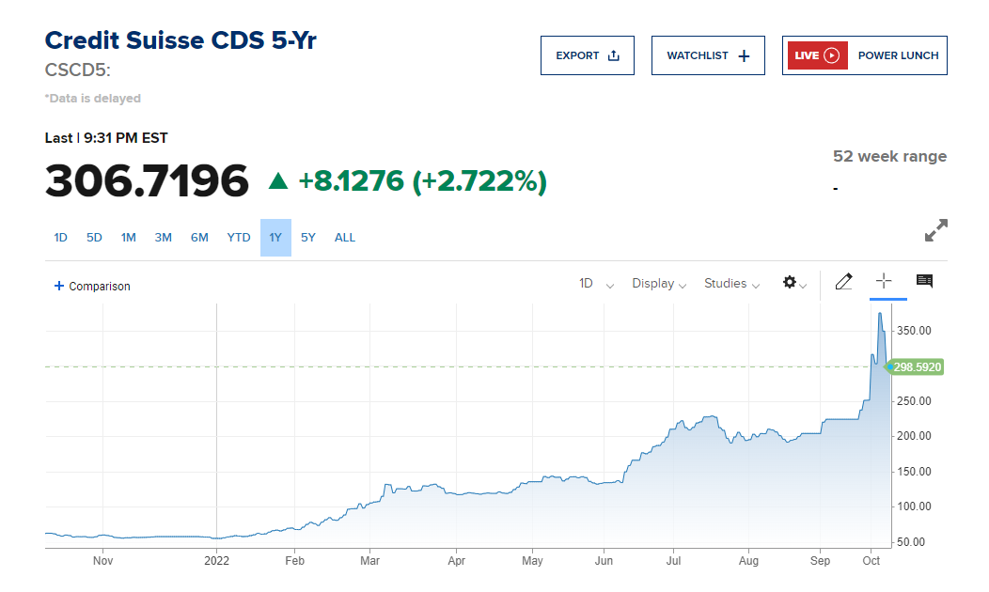
Task: Open the chart comments icon
Action: click(x=924, y=281)
